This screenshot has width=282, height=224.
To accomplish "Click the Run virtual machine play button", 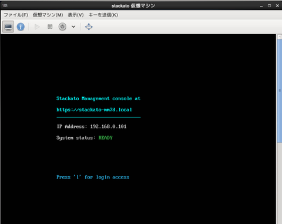I will click(x=37, y=27).
